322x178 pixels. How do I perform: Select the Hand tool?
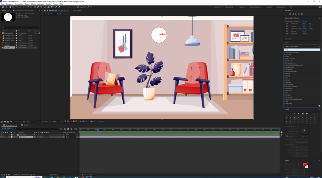[x=10, y=7]
